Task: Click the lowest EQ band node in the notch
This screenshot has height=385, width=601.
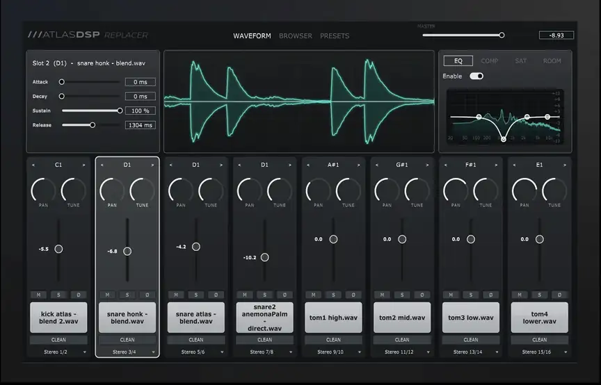Action: 503,139
